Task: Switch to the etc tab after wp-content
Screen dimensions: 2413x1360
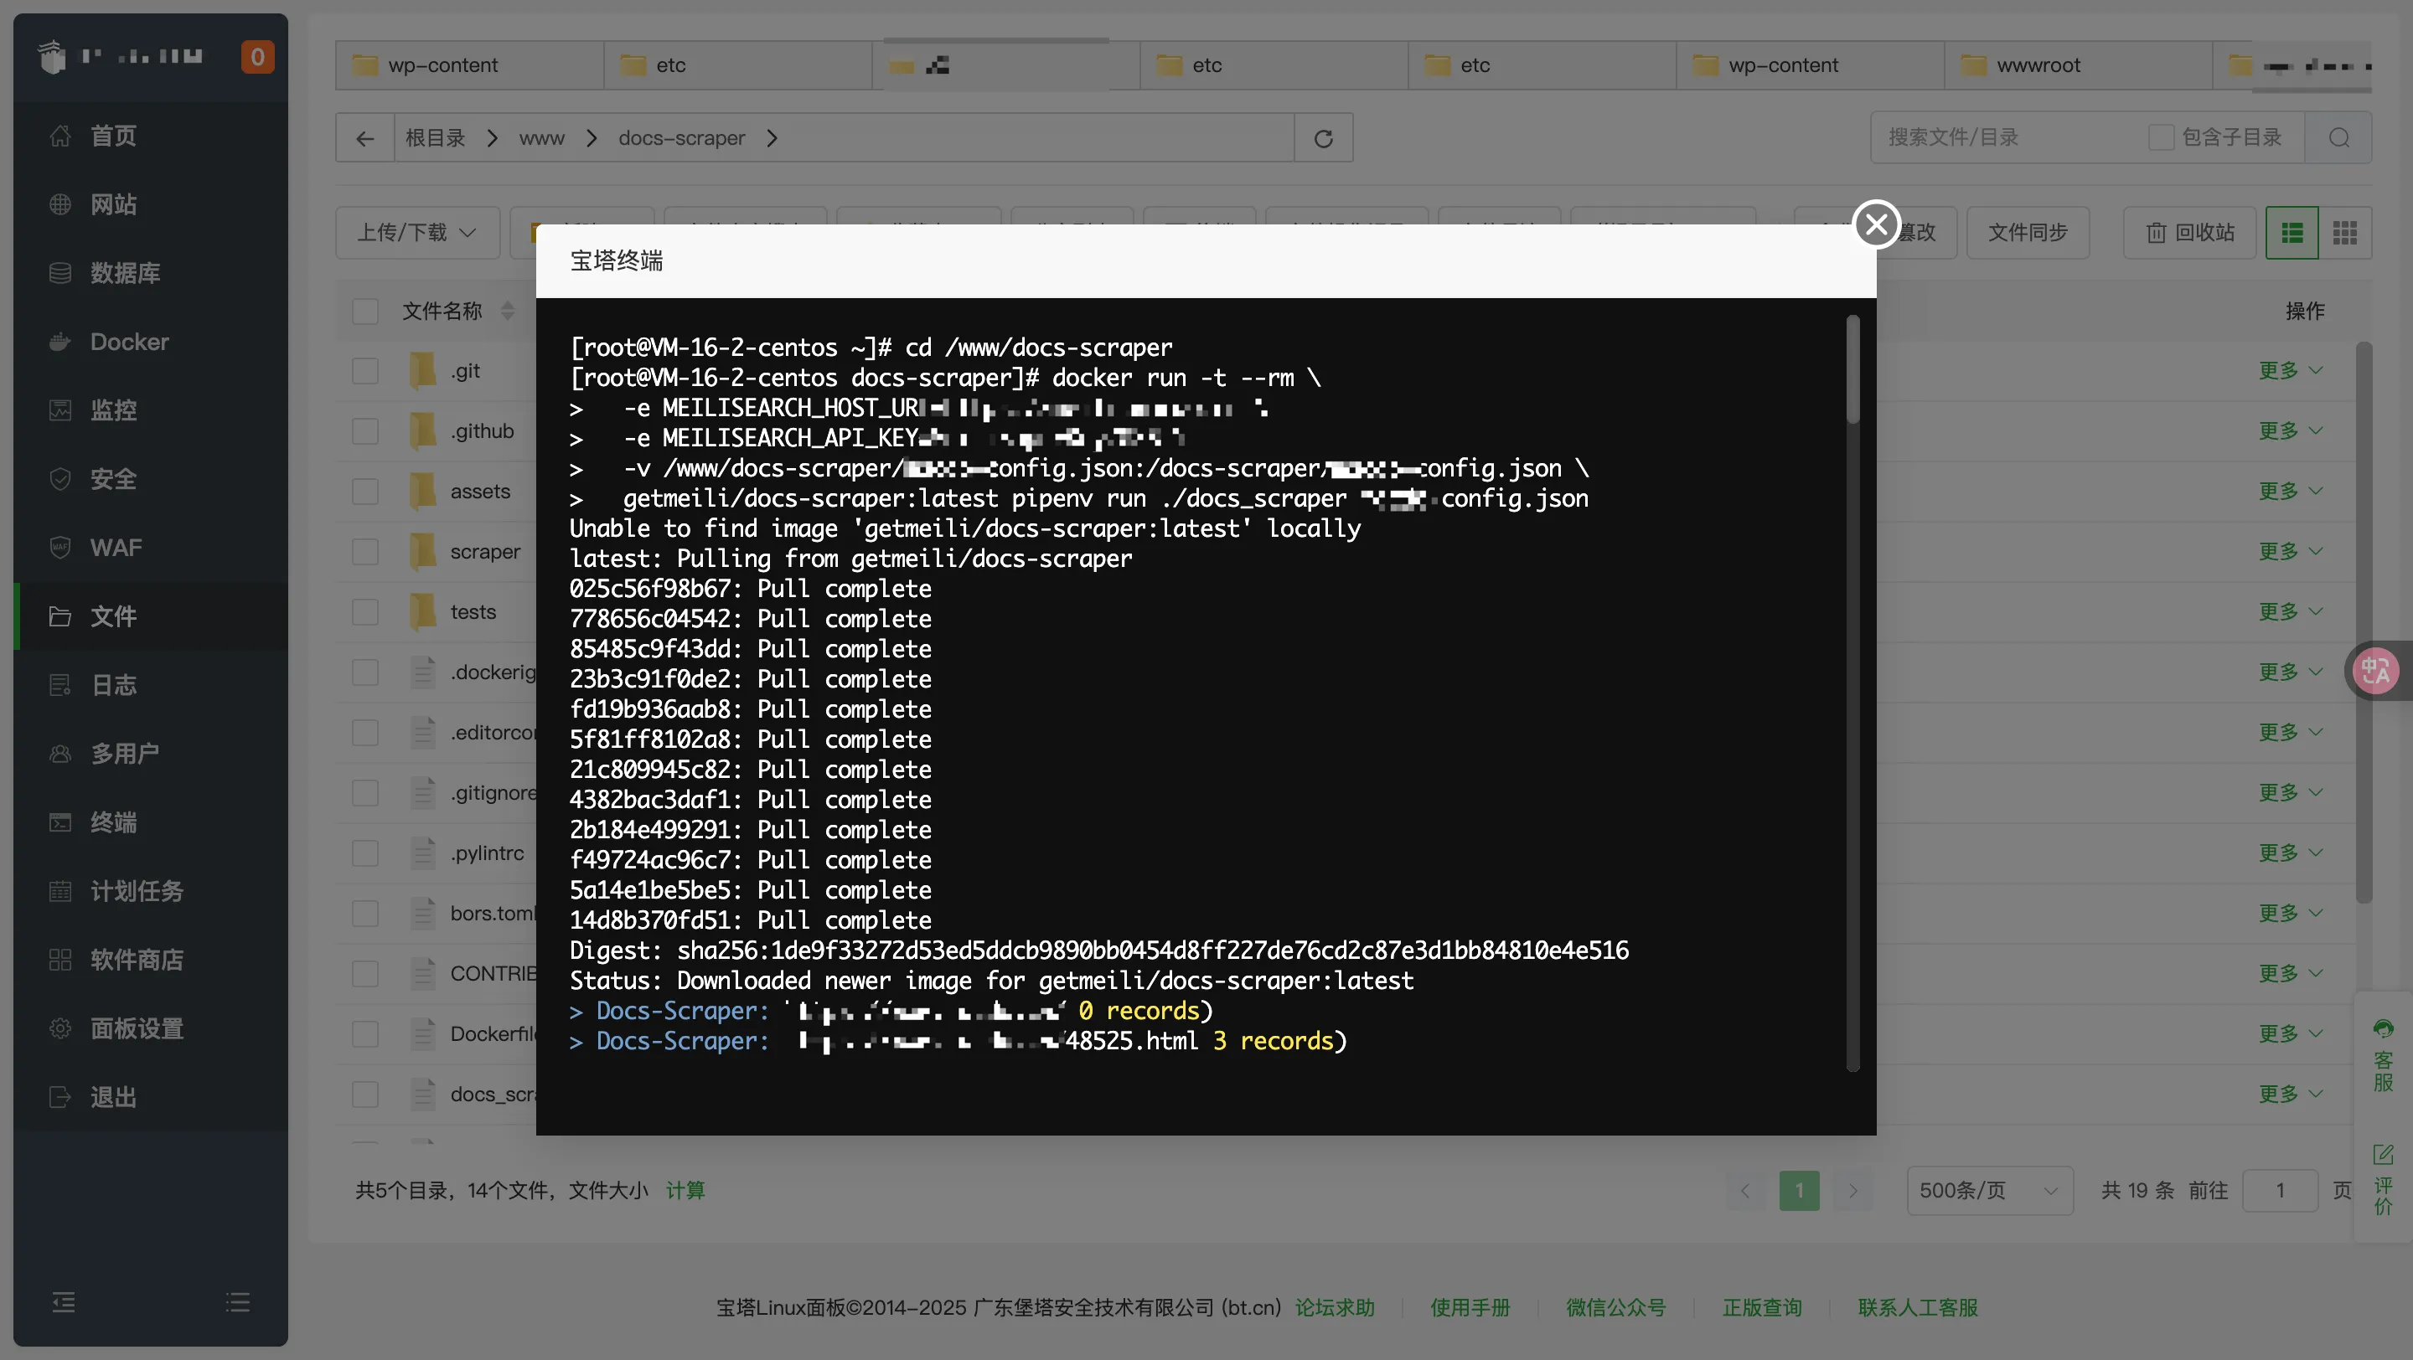Action: (738, 65)
